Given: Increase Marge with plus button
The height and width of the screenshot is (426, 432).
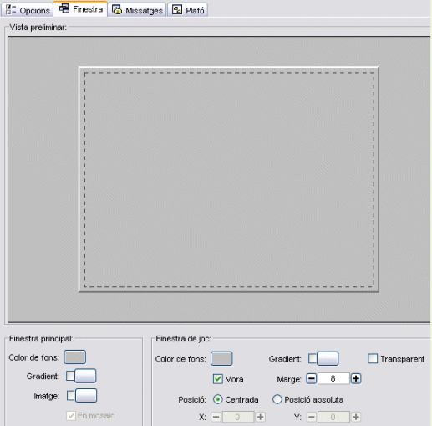Looking at the screenshot, I should (356, 379).
